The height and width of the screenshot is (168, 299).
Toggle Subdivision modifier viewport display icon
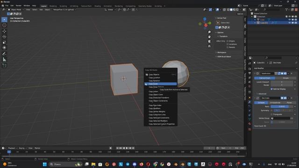(x=282, y=73)
